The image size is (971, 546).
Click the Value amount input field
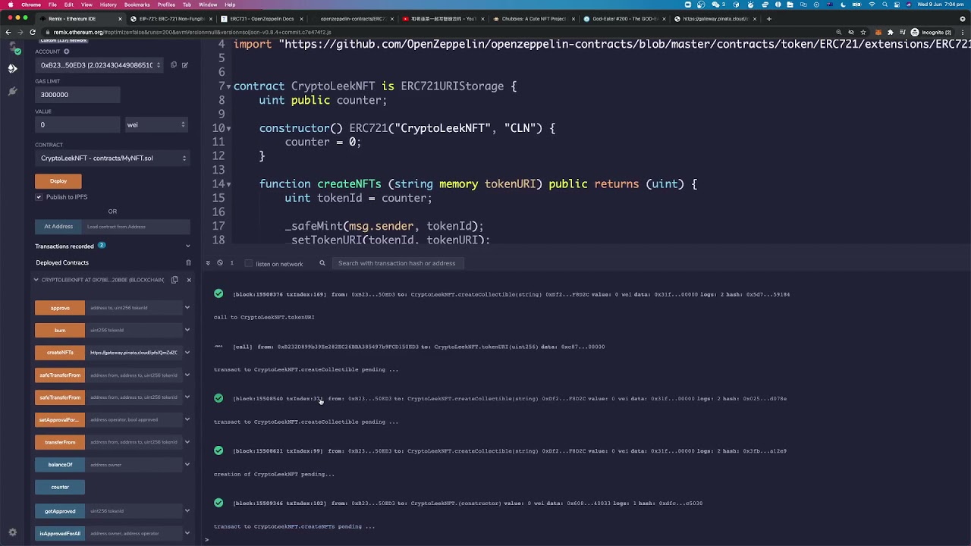coord(77,124)
